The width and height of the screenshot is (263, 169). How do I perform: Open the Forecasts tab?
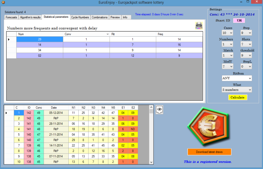(11, 17)
